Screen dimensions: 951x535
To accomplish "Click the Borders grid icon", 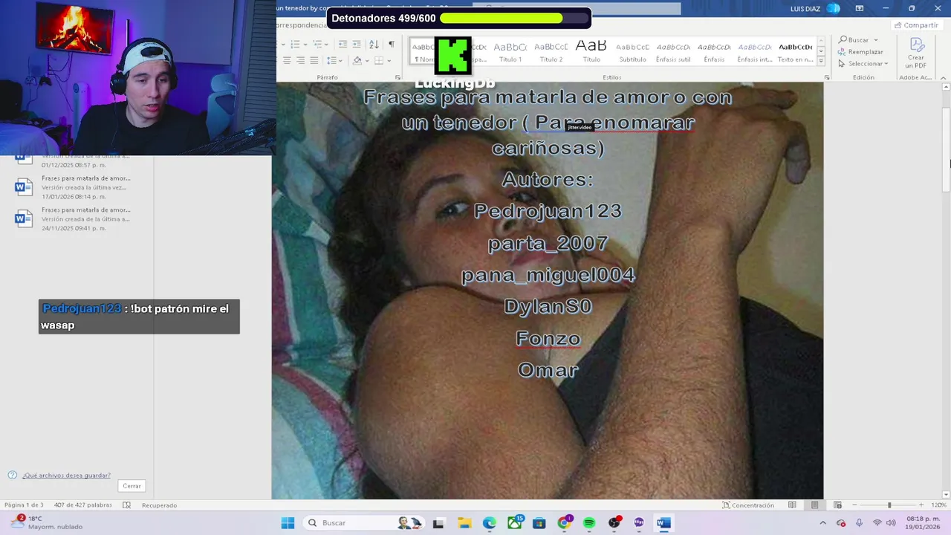I will coord(379,60).
